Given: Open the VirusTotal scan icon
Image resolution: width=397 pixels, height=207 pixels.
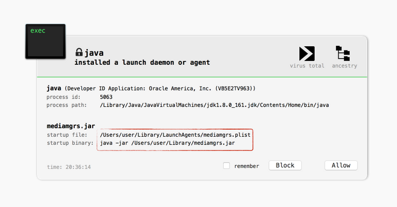Looking at the screenshot, I should coord(307,53).
